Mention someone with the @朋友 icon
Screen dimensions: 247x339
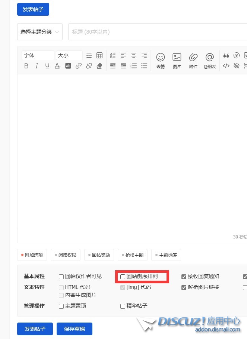(x=210, y=61)
